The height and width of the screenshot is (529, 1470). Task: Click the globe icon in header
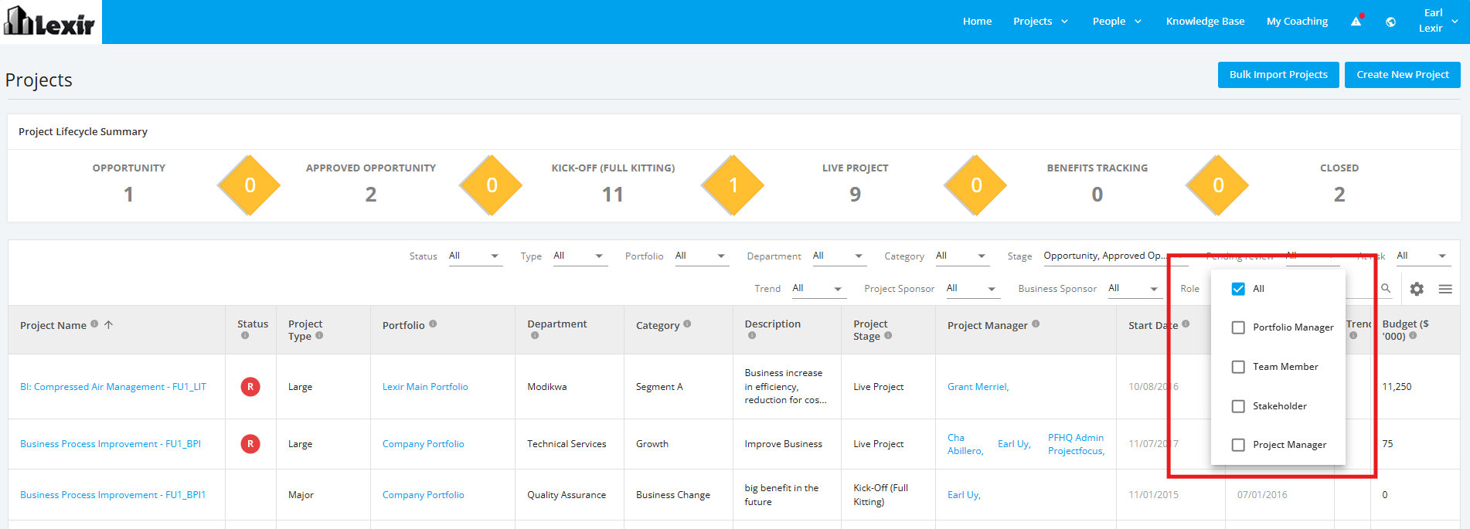pyautogui.click(x=1390, y=22)
